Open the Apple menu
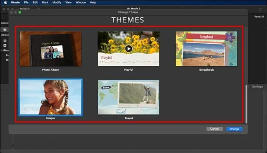 tap(5, 2)
